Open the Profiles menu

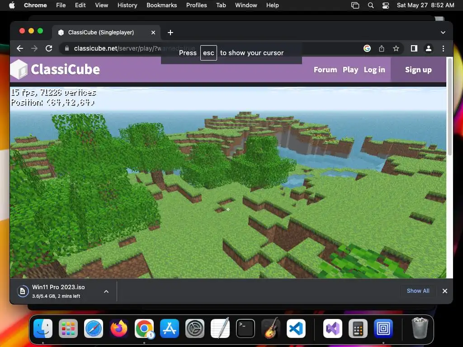(196, 5)
